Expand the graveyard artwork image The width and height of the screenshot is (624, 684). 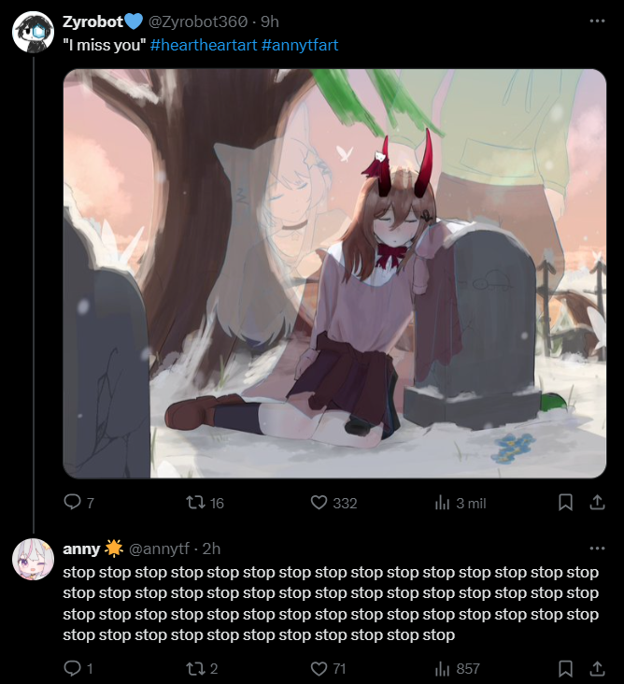click(x=335, y=274)
